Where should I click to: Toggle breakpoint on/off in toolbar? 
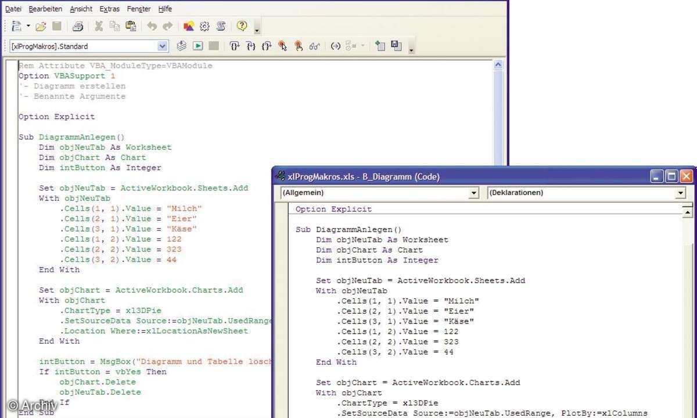tap(283, 46)
